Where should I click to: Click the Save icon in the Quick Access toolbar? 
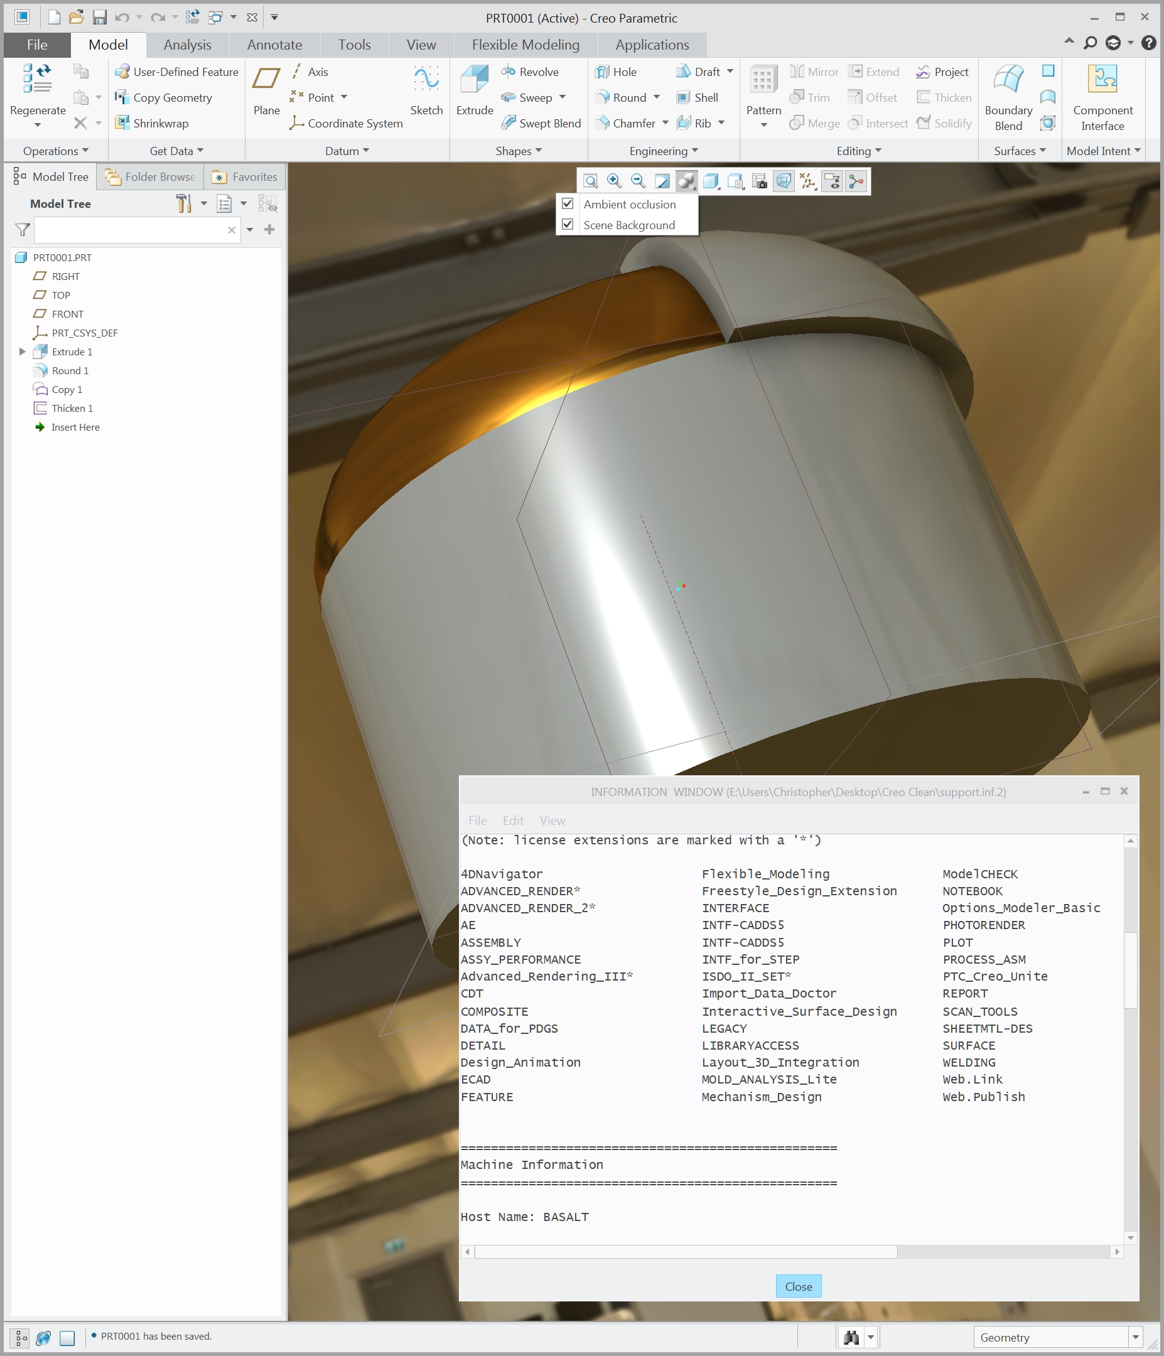pos(99,18)
